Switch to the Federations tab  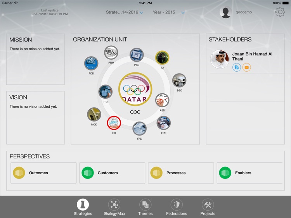[177, 207]
